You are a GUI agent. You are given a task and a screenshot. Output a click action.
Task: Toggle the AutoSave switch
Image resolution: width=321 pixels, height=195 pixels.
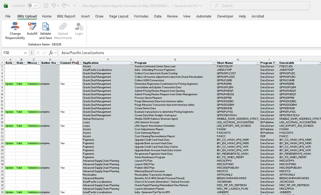tap(34, 6)
